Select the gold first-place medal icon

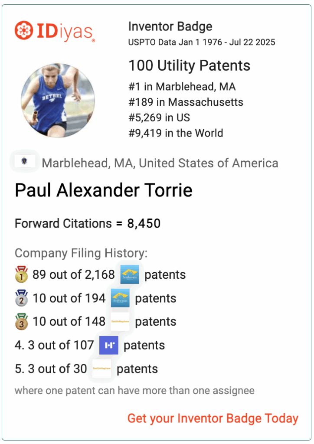[x=22, y=274]
